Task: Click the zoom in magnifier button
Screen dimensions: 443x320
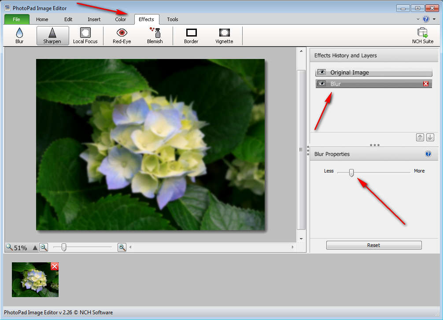Action: [122, 247]
